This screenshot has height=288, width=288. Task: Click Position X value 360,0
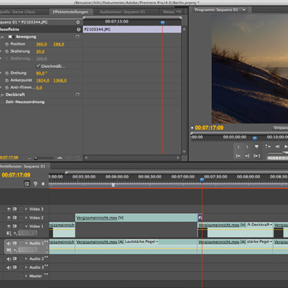click(x=42, y=44)
